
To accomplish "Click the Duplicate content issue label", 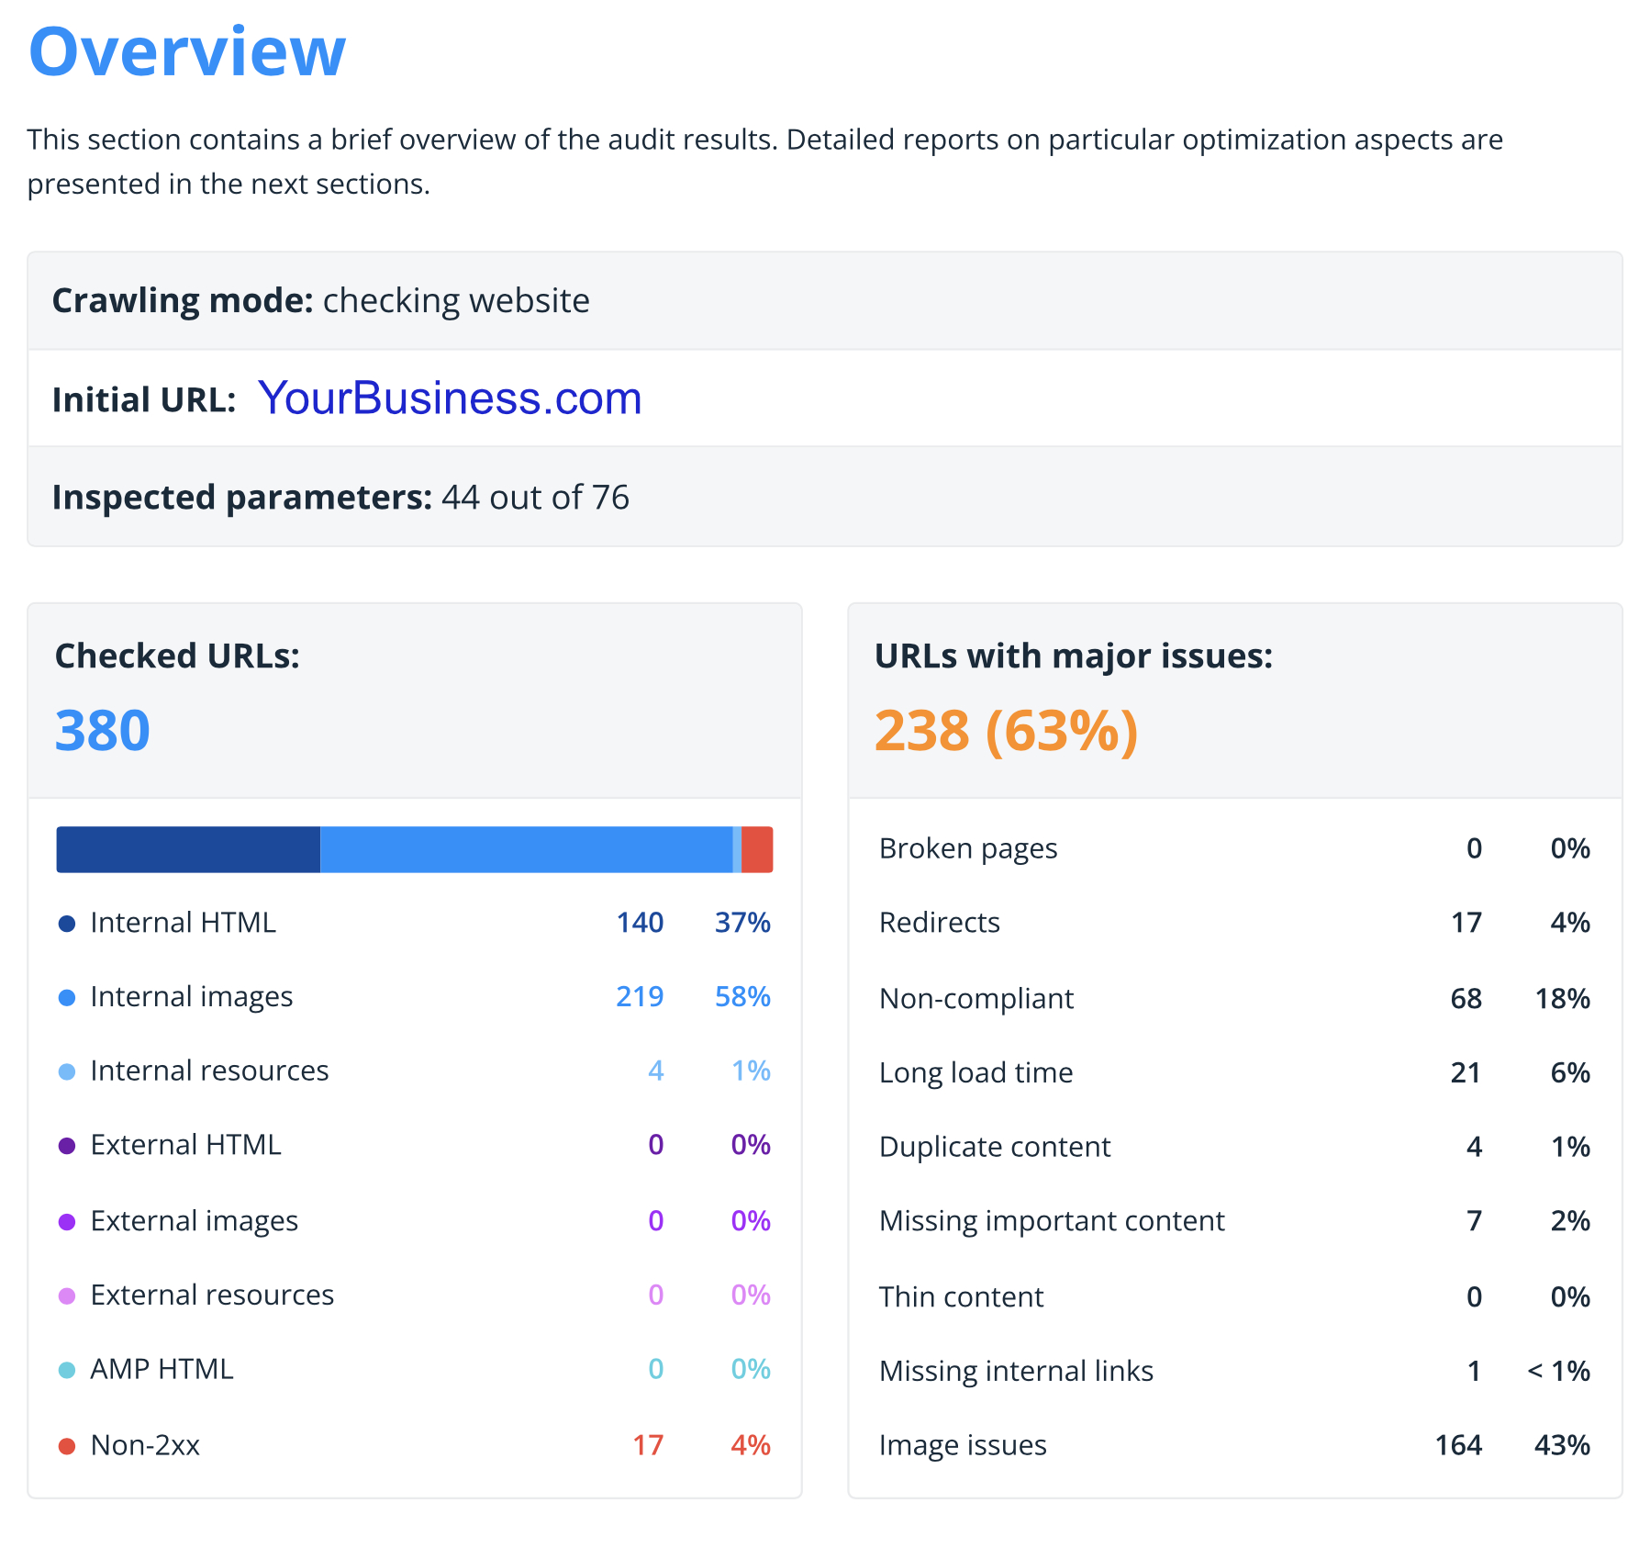I will (995, 1147).
